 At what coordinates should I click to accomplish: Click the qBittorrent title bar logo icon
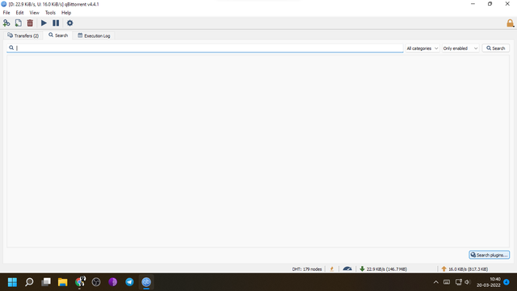point(4,4)
